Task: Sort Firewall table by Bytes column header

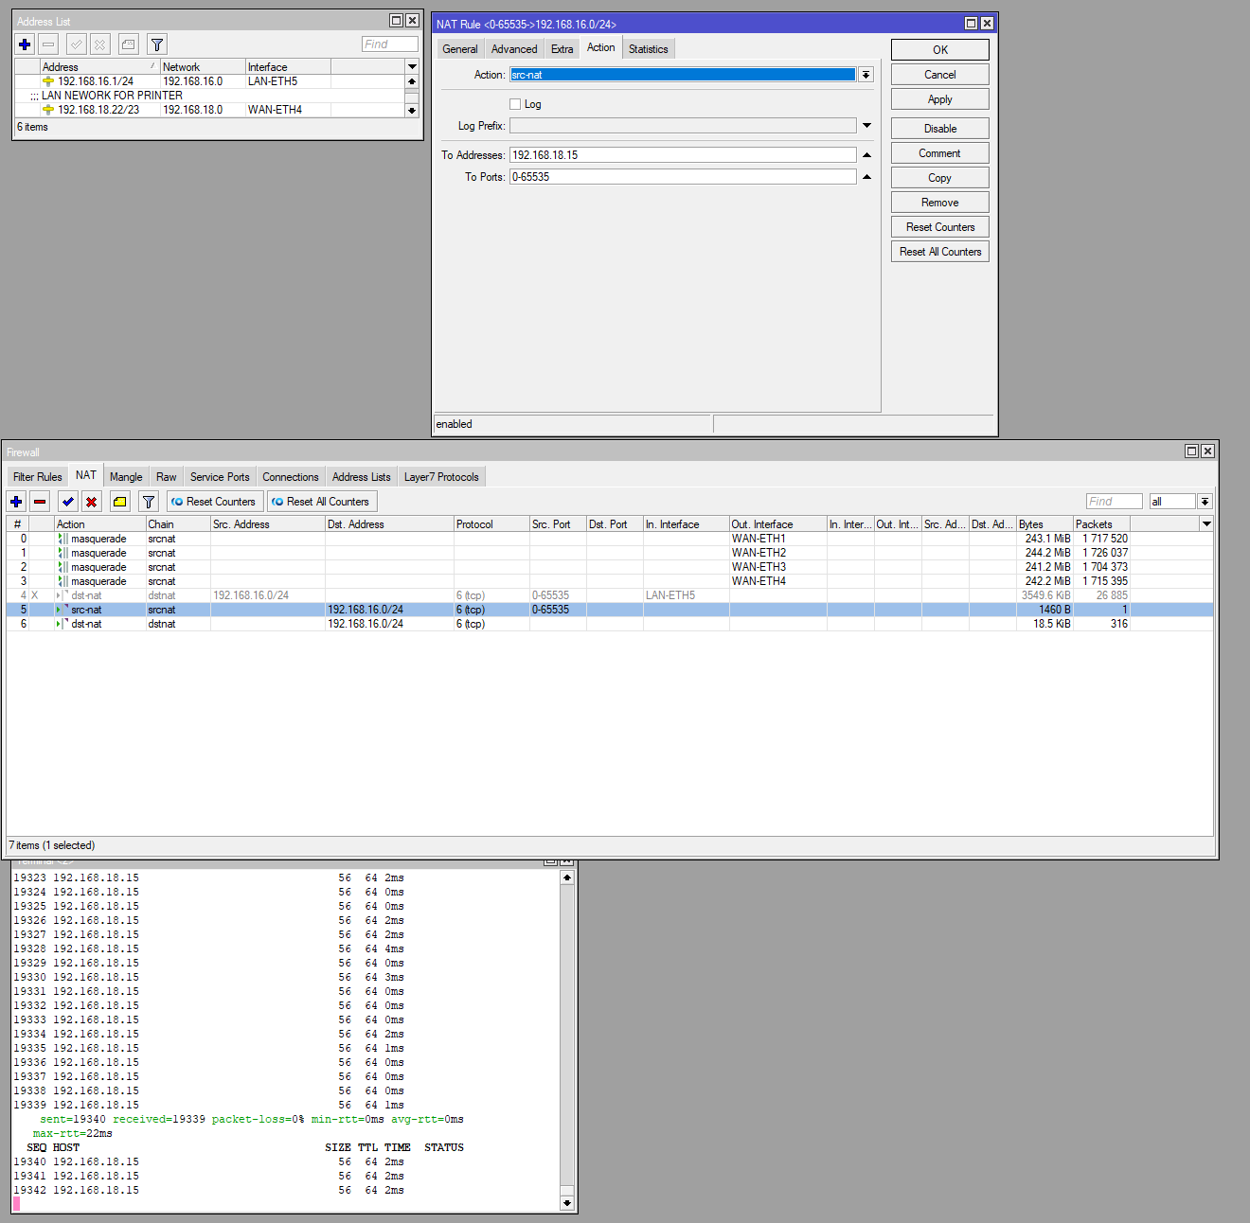Action: tap(1045, 524)
